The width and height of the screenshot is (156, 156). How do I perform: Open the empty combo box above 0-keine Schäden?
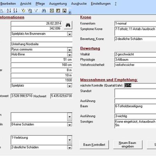pos(69,117)
